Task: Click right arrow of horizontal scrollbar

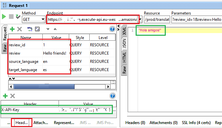Action: pyautogui.click(x=108, y=87)
